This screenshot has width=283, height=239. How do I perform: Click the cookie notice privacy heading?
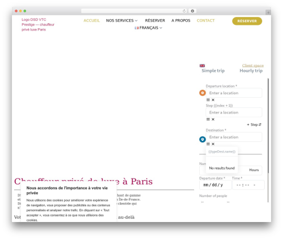[x=67, y=190]
